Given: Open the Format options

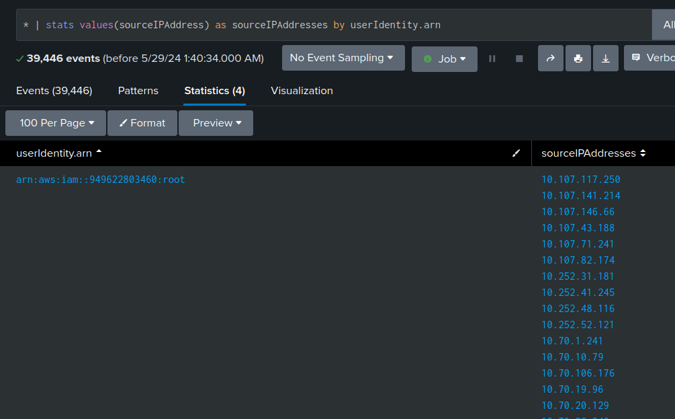Looking at the screenshot, I should click(x=142, y=123).
